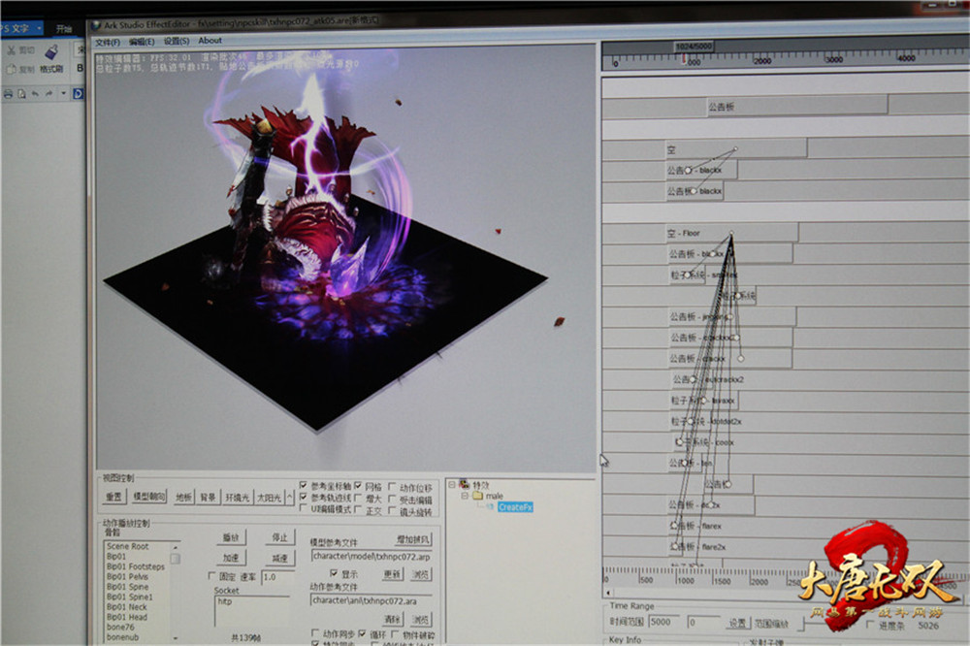
Task: Click the 更新 update button
Action: click(392, 574)
